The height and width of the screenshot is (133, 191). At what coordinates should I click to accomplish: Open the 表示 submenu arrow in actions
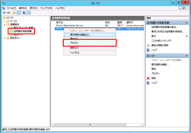point(187,36)
